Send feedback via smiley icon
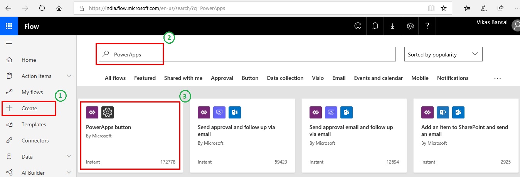 tap(358, 26)
